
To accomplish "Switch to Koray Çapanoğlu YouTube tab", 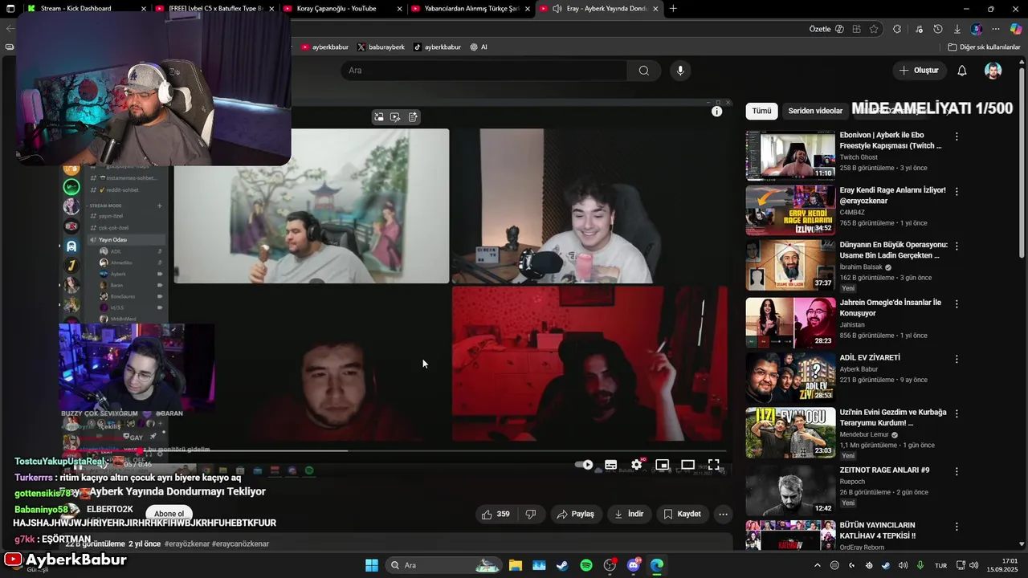I will tap(343, 9).
